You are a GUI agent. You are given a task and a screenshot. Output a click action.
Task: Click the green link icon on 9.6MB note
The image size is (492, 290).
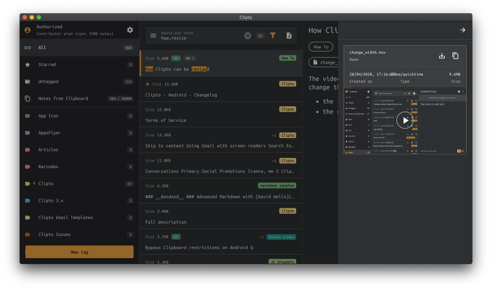click(x=176, y=58)
